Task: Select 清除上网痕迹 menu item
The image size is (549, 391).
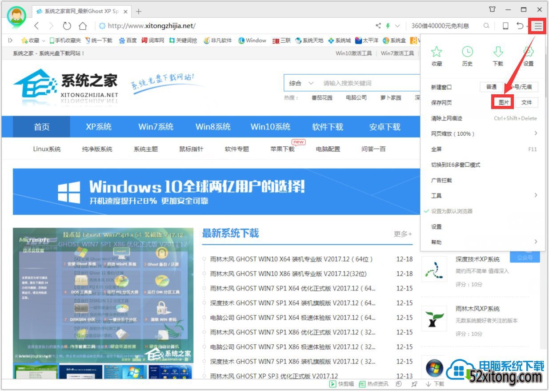Action: (x=482, y=118)
